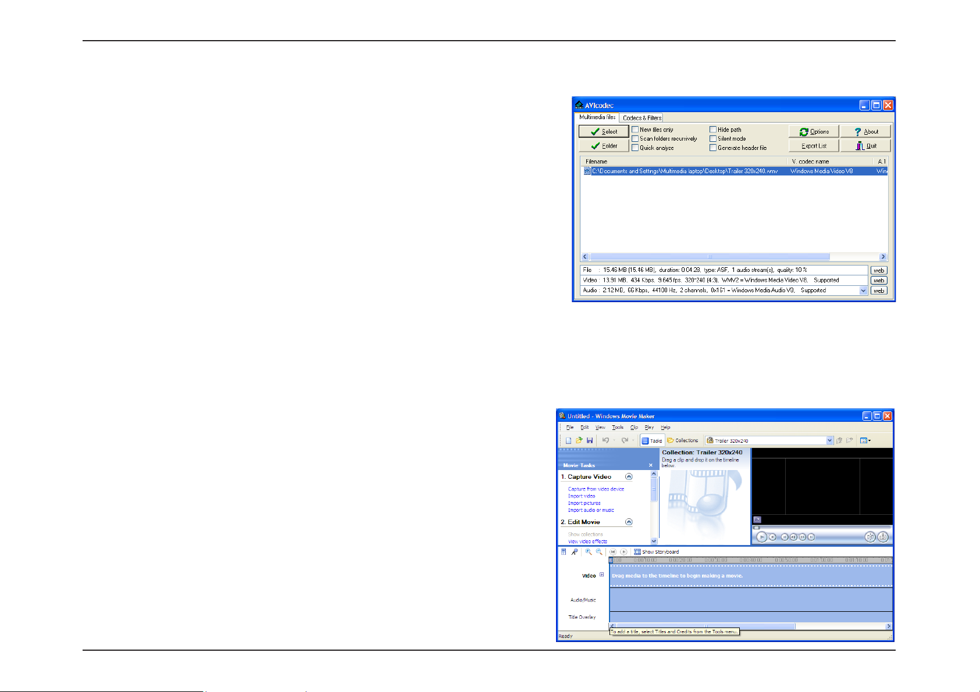Click Capture from video device link

[x=596, y=489]
